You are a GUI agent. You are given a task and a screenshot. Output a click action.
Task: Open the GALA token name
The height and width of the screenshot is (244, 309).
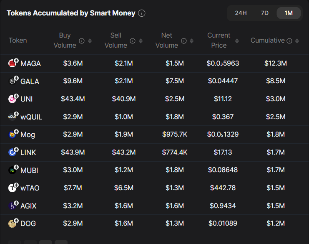[x=30, y=81]
